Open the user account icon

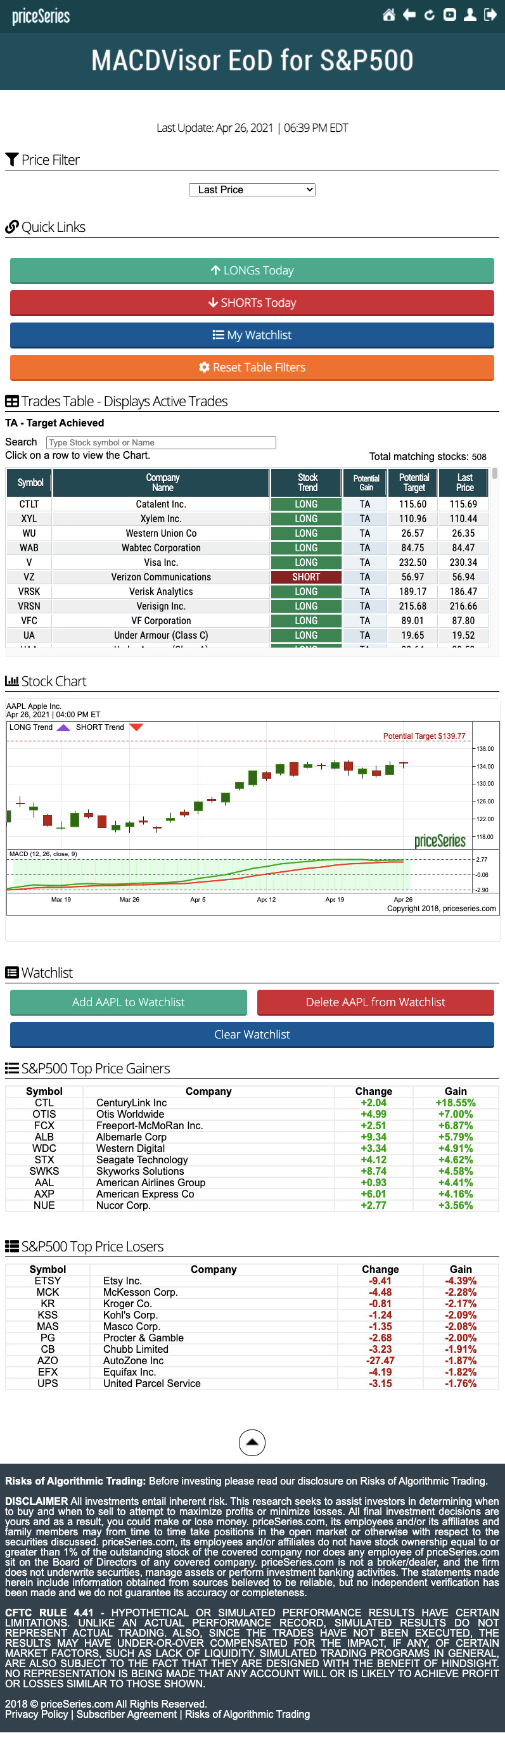[469, 15]
